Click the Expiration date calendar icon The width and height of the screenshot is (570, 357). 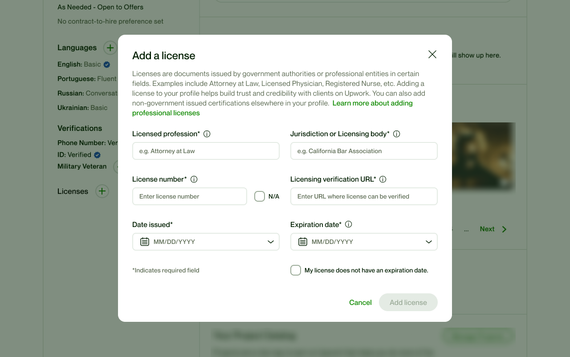pos(303,242)
